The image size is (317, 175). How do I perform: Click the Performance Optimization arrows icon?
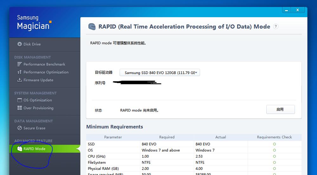tap(19, 72)
